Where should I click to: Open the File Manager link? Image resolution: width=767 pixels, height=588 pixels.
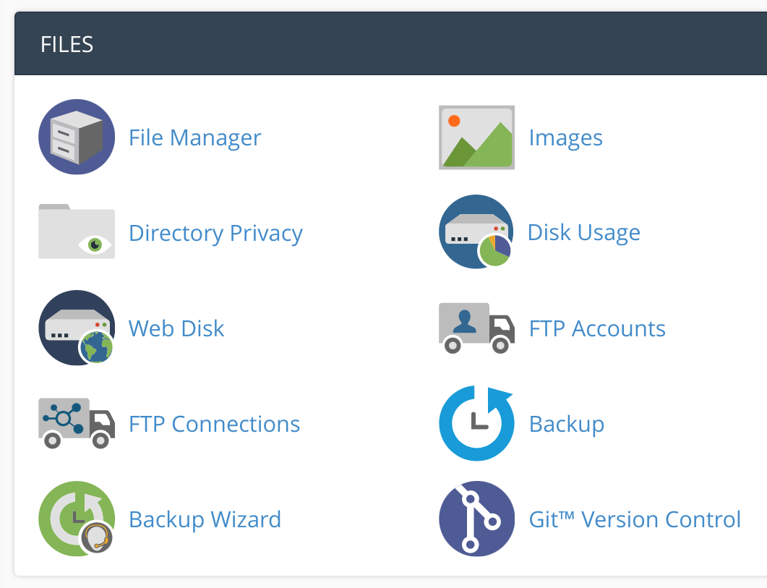pos(194,137)
